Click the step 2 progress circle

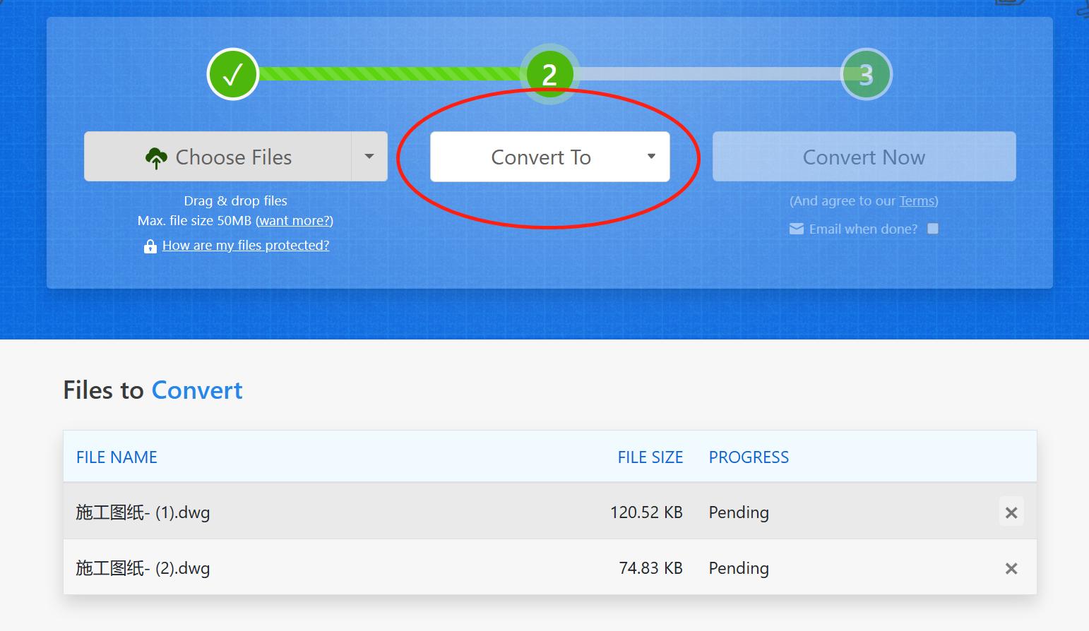(549, 74)
